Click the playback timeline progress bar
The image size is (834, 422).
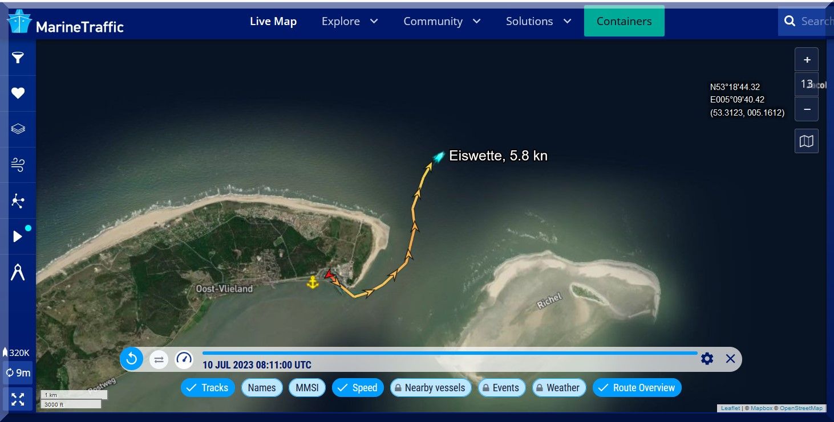pyautogui.click(x=450, y=353)
